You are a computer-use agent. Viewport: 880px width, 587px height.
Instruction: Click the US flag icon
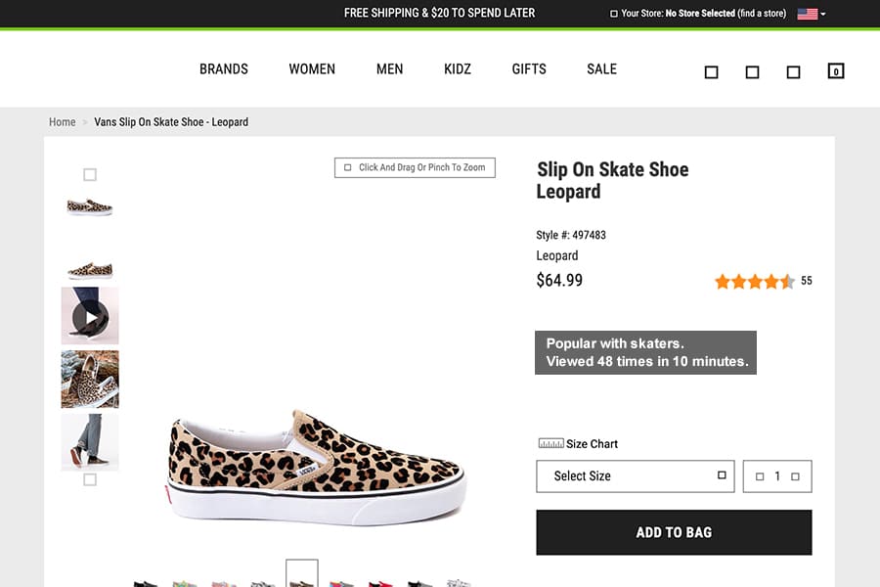807,14
